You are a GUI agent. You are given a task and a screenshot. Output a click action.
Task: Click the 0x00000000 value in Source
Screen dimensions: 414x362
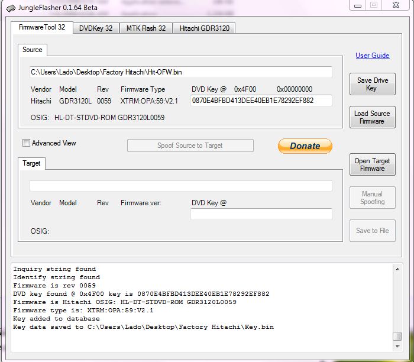coord(295,89)
